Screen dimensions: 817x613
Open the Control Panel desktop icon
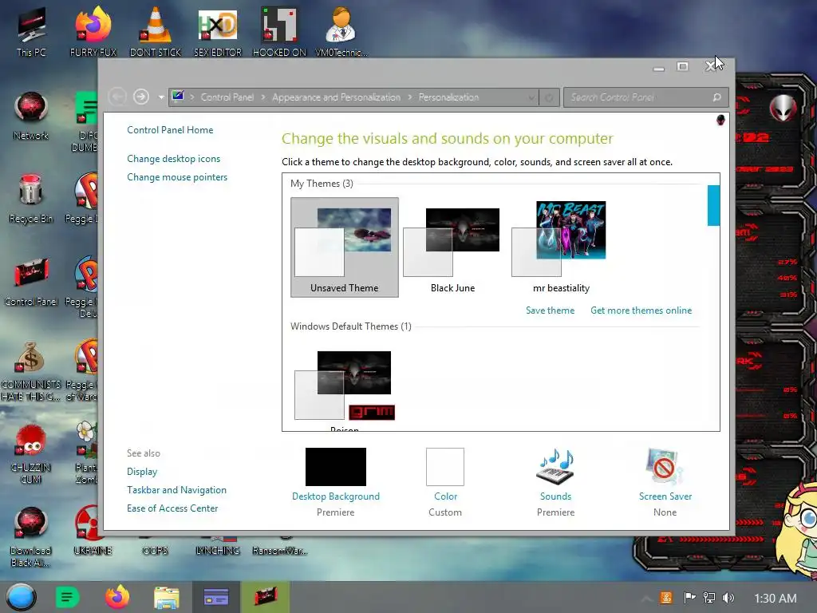pos(31,282)
